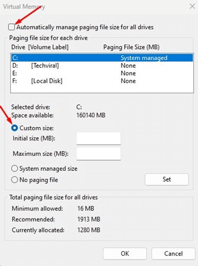Click the Paging File Size (MB) header
198x266 pixels.
[x=131, y=47]
